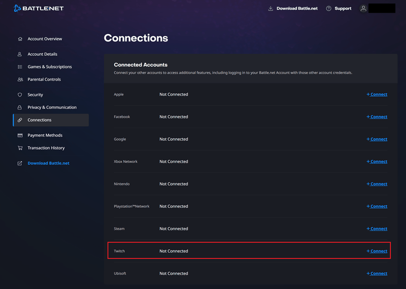Click Download Battle.net sidebar link
Screen dimensions: 406x289
click(x=48, y=163)
